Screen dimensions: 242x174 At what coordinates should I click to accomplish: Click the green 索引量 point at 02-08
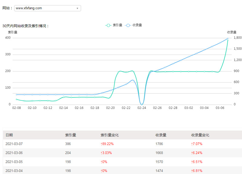click(17, 99)
